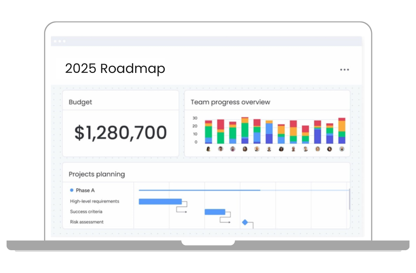Click the Phase A progress line

pos(199,190)
